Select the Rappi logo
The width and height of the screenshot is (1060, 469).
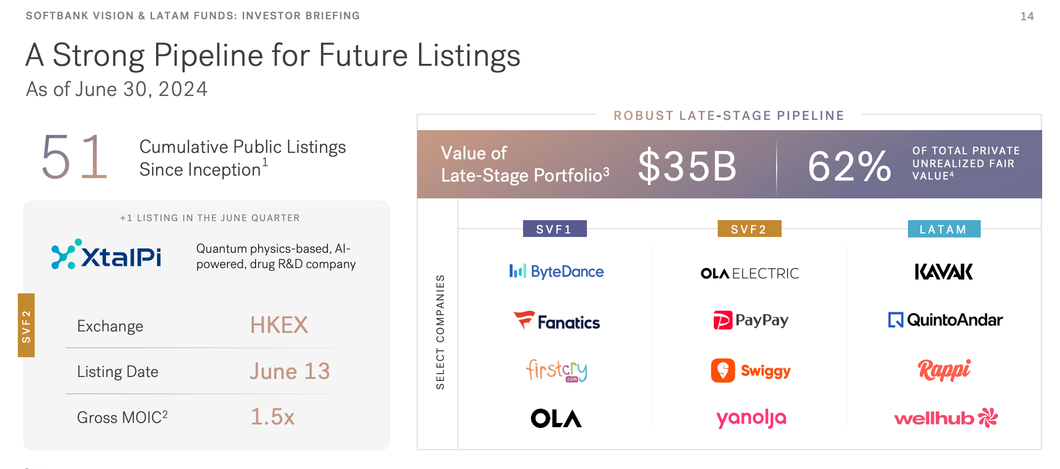[944, 370]
